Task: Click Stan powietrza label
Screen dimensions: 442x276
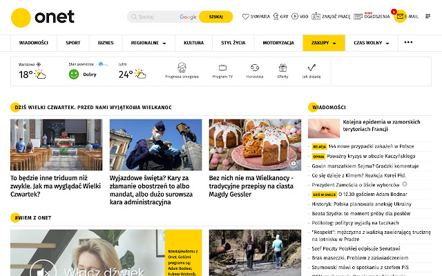Action: (x=81, y=64)
